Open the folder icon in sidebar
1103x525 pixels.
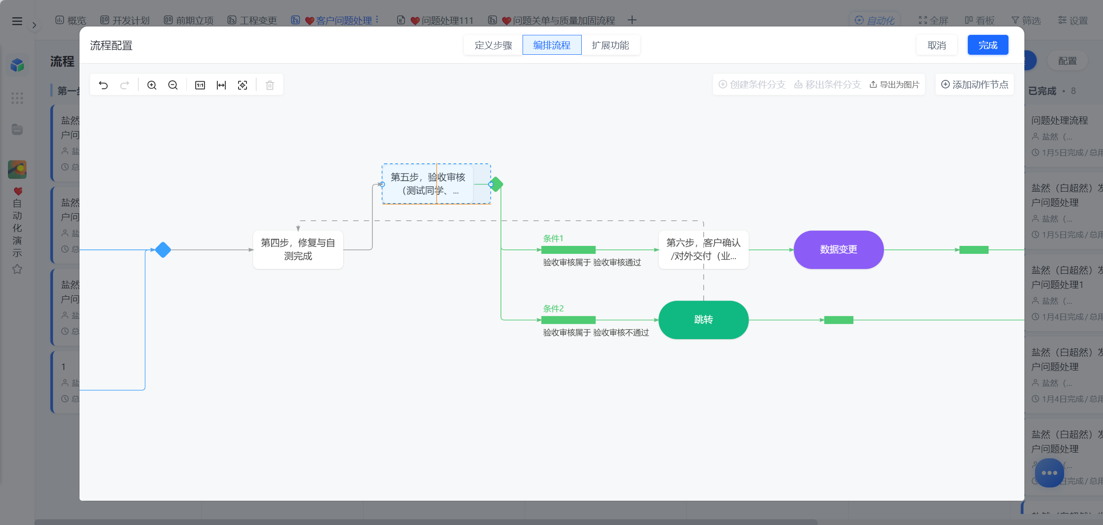click(x=17, y=129)
